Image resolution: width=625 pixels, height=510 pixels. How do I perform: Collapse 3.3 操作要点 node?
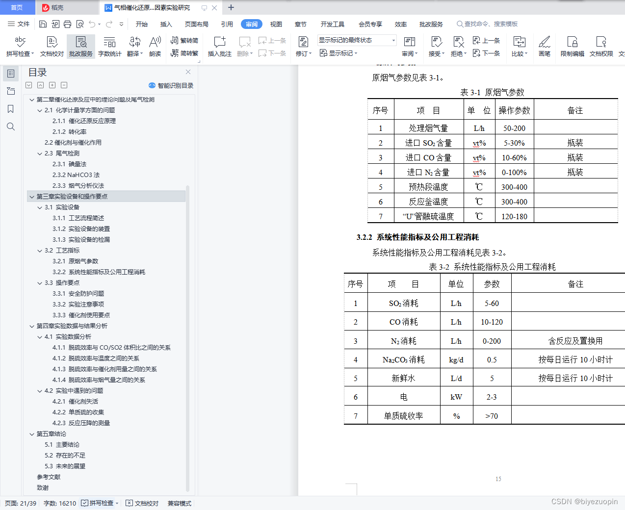(x=40, y=283)
